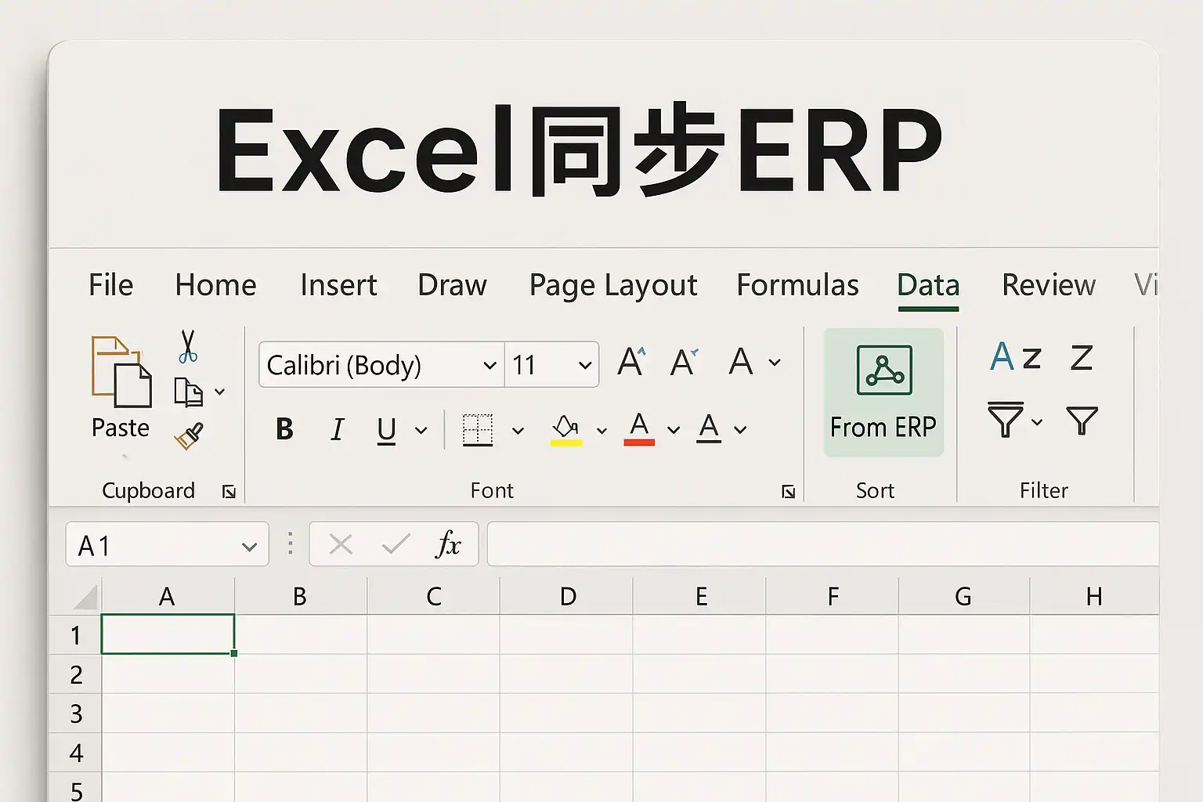Select column D header

click(x=568, y=597)
